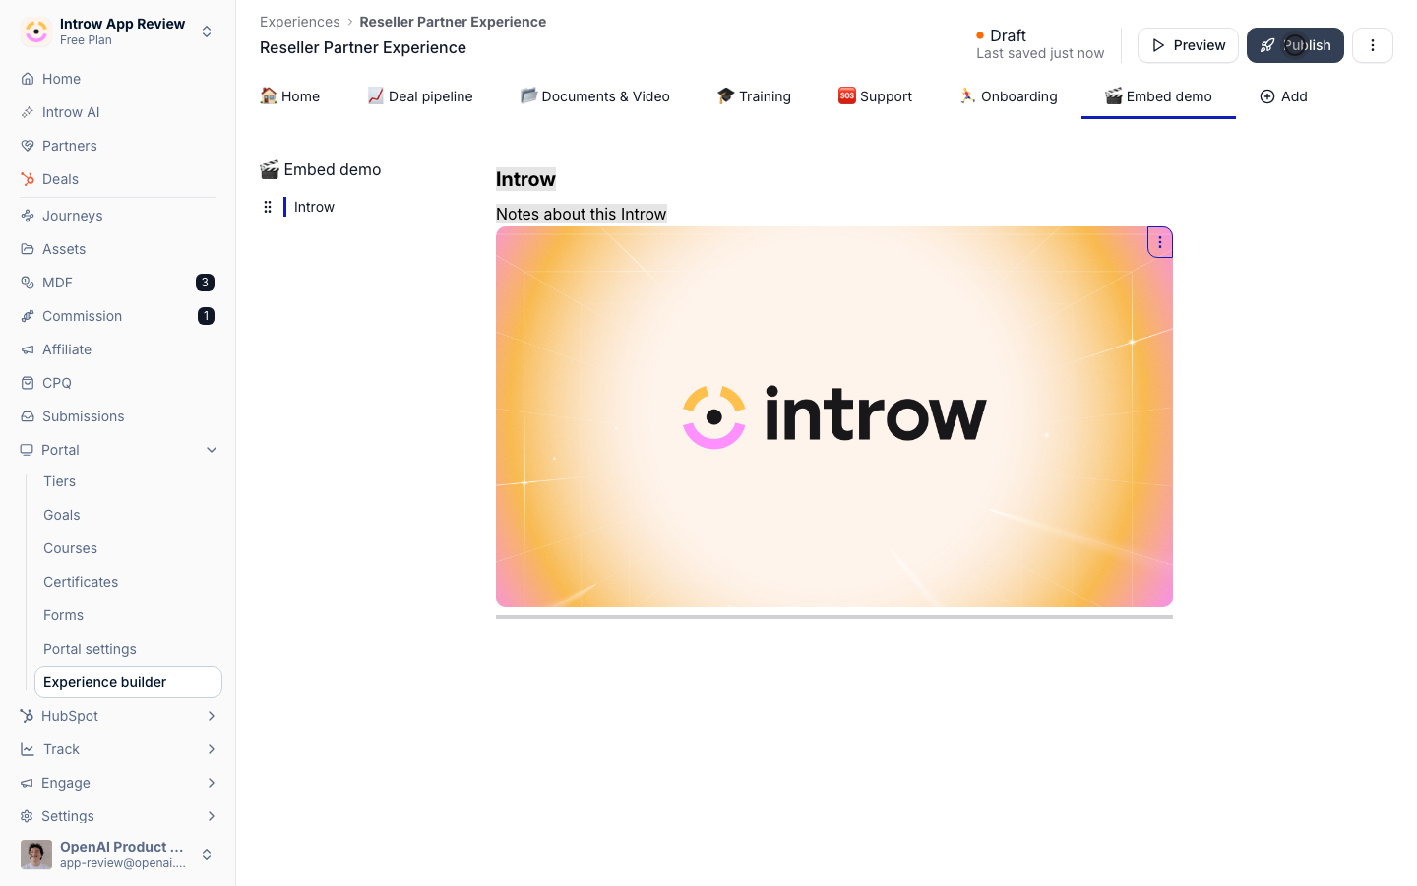Open the Deals HubSpot icon item
The height and width of the screenshot is (886, 1417).
(28, 179)
